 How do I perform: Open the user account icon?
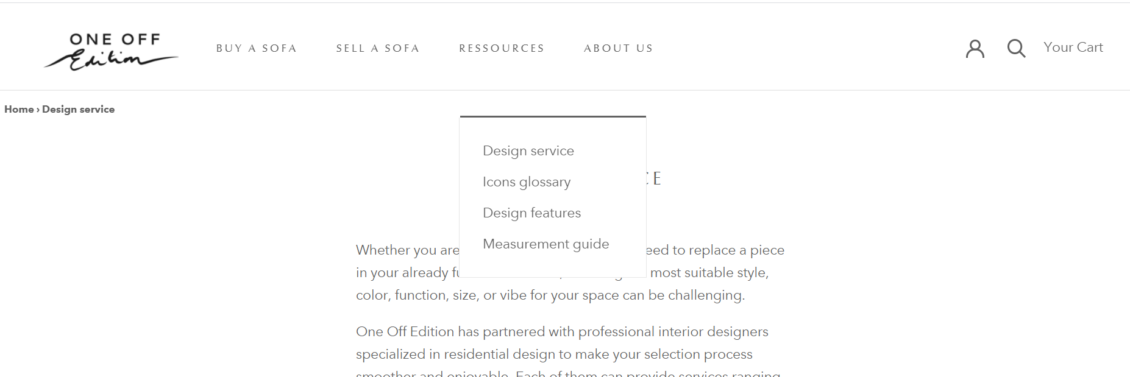975,48
